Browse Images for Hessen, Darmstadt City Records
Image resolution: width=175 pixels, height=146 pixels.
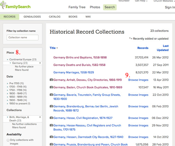click(138, 137)
